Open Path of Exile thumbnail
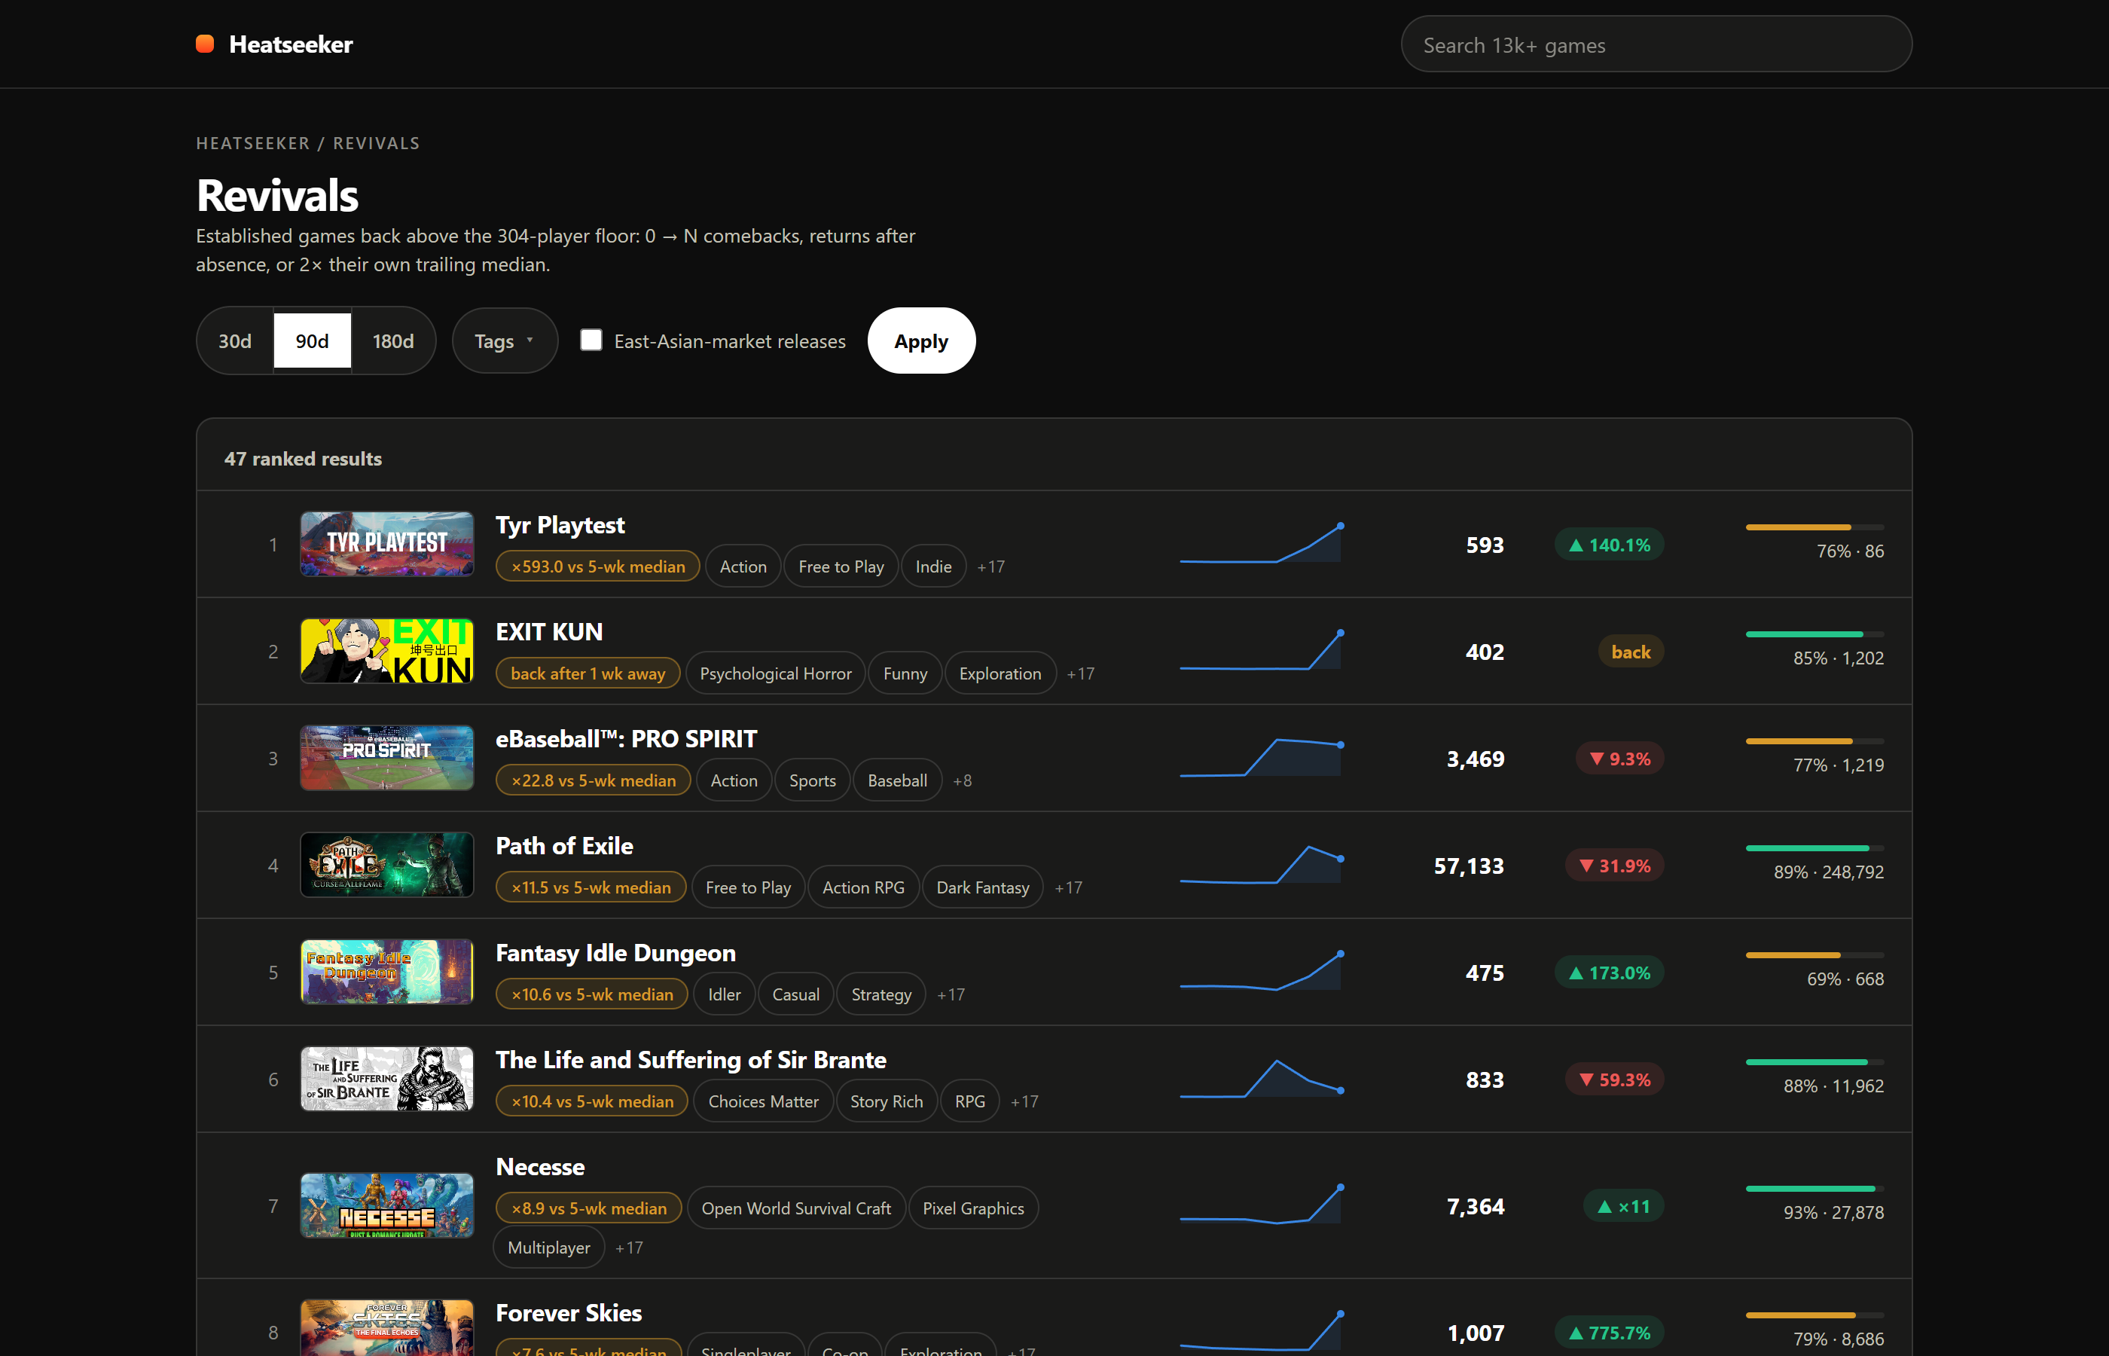This screenshot has height=1356, width=2109. [x=386, y=865]
